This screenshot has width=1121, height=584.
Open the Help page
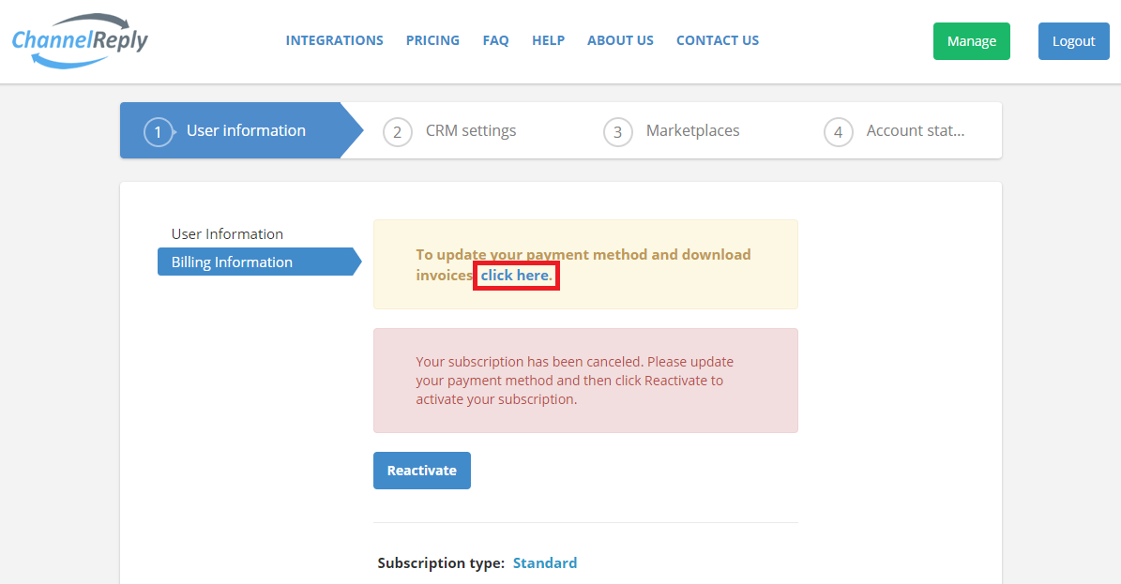[x=549, y=40]
